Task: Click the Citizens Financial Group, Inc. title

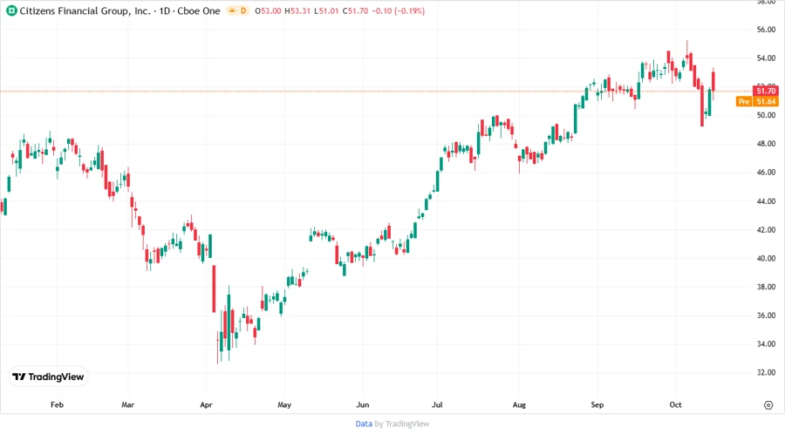Action: pos(85,11)
